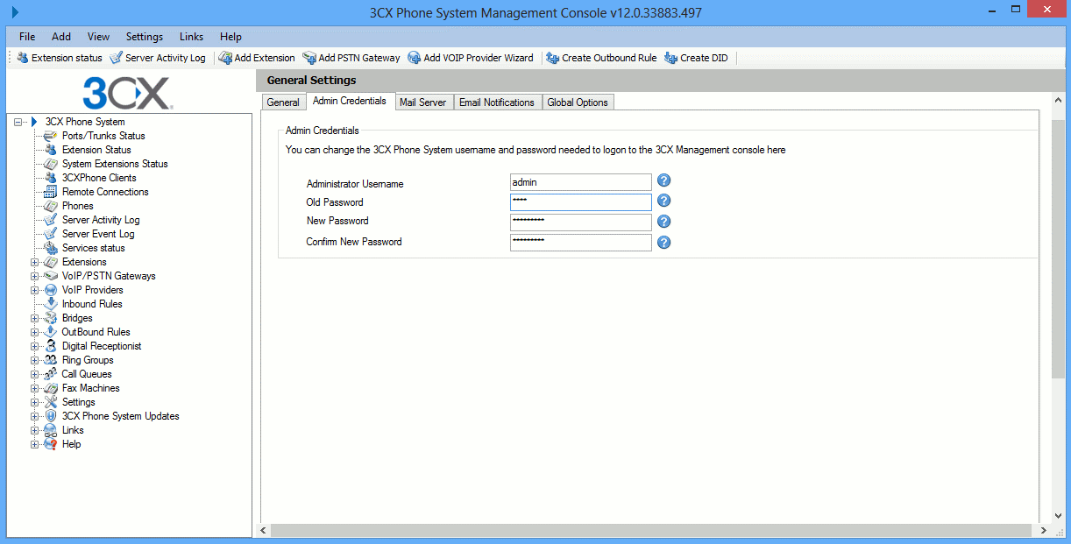The height and width of the screenshot is (544, 1071).
Task: Select the Ports/Trunks Status tree icon
Action: click(51, 136)
